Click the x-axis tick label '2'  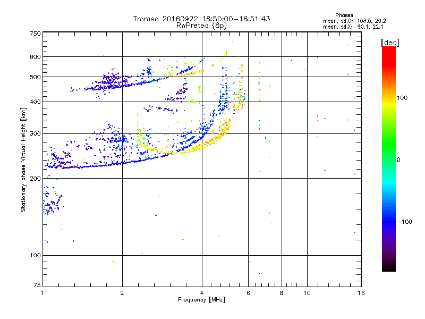click(x=122, y=293)
